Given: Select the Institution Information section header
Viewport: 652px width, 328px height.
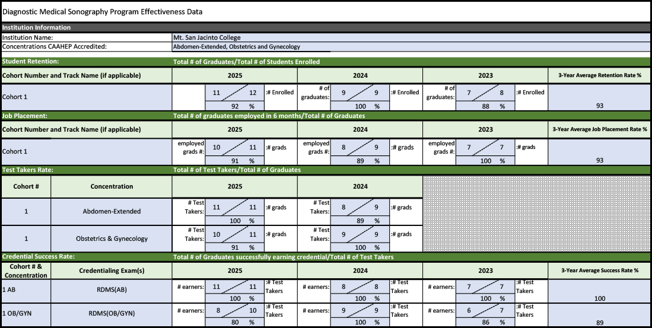Looking at the screenshot, I should tap(37, 27).
